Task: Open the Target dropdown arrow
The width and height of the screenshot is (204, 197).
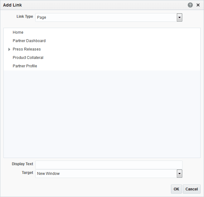Action: pos(179,174)
